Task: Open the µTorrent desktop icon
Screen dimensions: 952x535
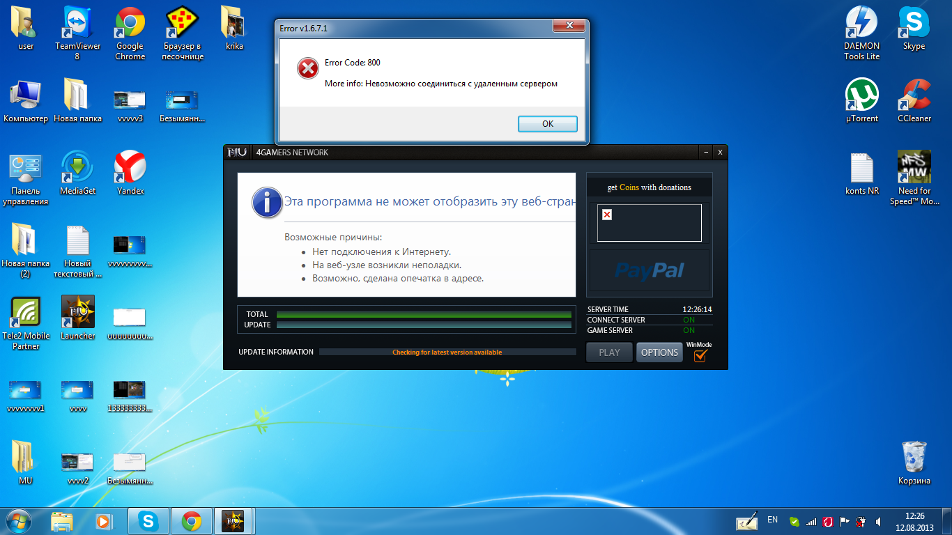Action: [x=861, y=95]
